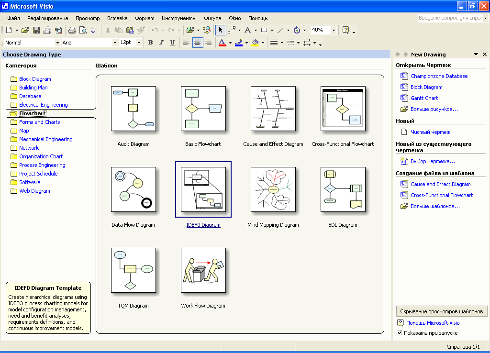Toggle Bold formatting
Image resolution: width=490 pixels, height=353 pixels.
(x=151, y=43)
